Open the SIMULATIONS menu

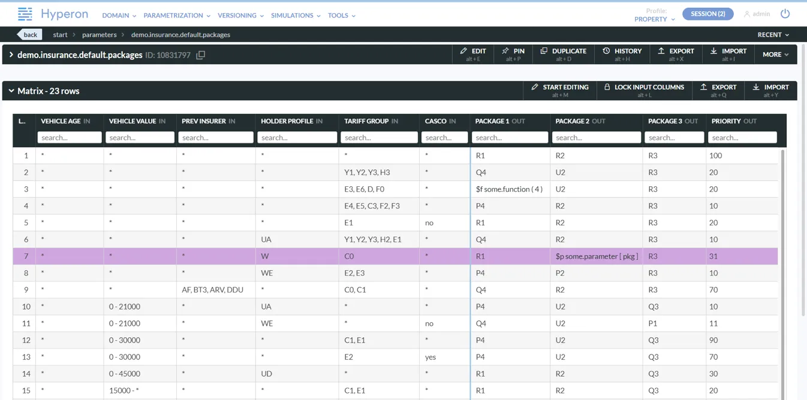295,16
